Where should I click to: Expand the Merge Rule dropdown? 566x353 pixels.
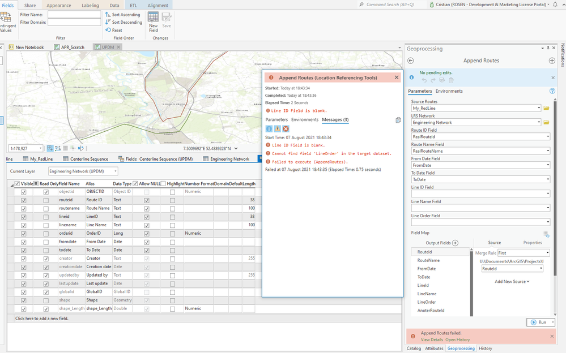[523, 253]
